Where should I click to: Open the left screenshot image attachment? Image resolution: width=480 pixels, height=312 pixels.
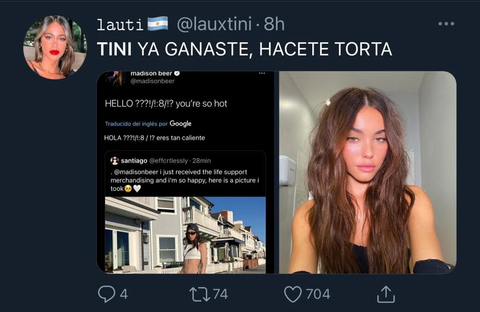187,172
